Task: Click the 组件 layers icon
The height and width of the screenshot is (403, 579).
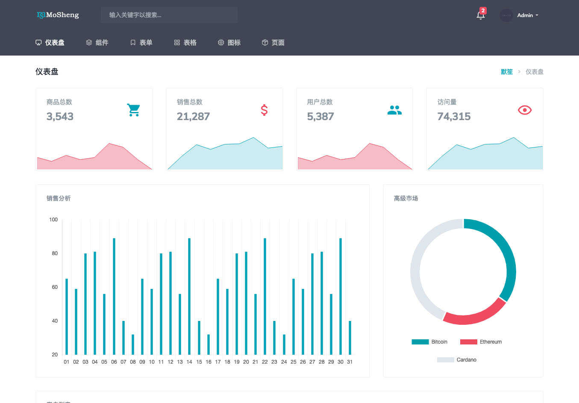Action: 89,43
